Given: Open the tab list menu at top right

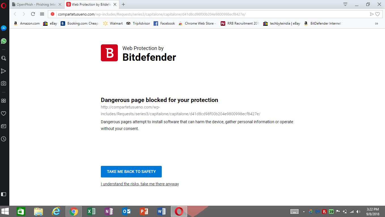Looking at the screenshot, I should coord(345,4).
